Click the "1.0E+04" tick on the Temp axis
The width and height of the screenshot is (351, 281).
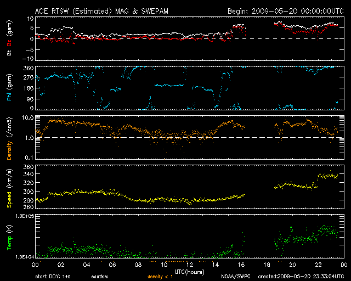25,257
